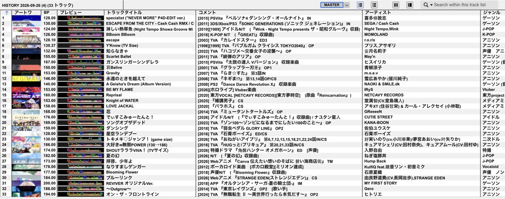505x199 pixels.
Task: Open the MASTER dropdown arrow
Action: (347, 5)
